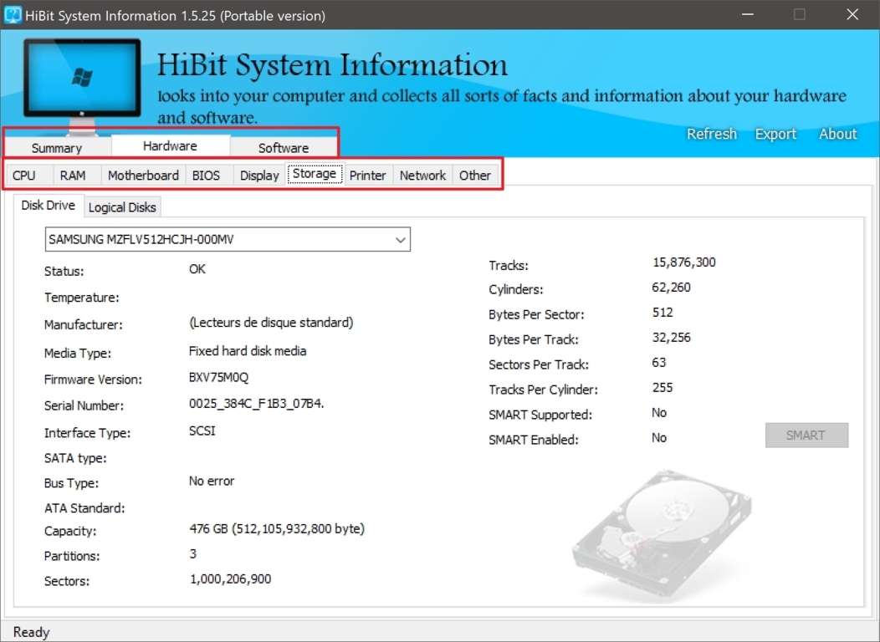Open the RAM hardware tab

tap(73, 176)
